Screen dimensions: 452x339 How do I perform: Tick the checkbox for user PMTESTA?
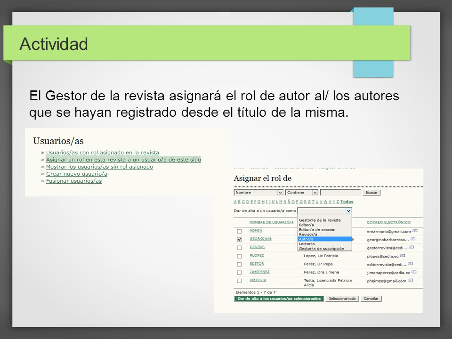coord(239,281)
